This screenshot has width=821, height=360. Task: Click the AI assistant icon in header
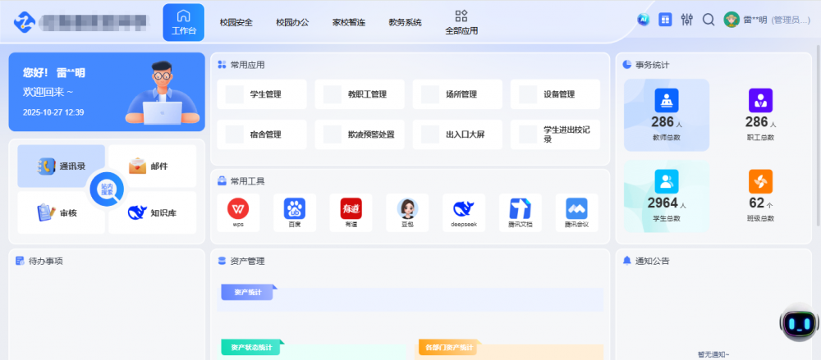pos(644,20)
